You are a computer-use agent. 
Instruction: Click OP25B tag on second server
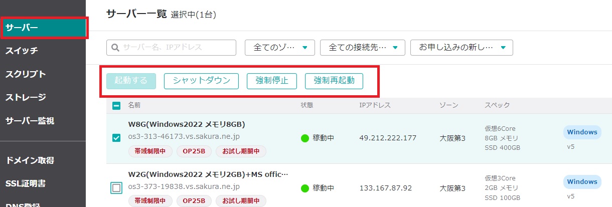[194, 200]
